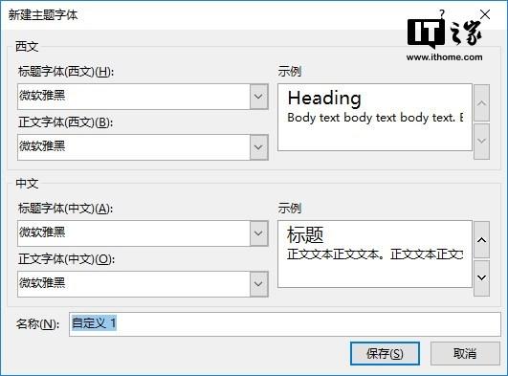
Task: Click the 正文文本 sample line in Chinese preview
Action: (x=375, y=254)
